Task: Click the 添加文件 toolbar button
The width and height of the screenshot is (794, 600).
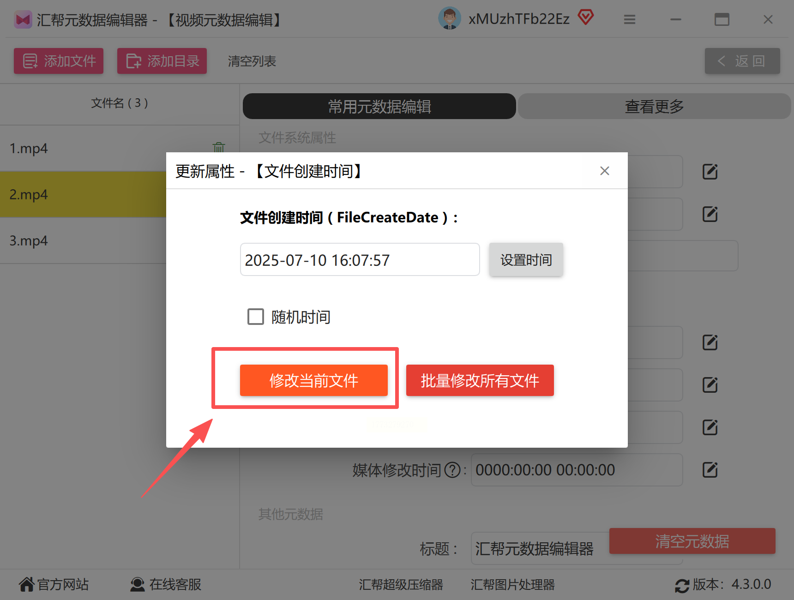Action: point(59,61)
